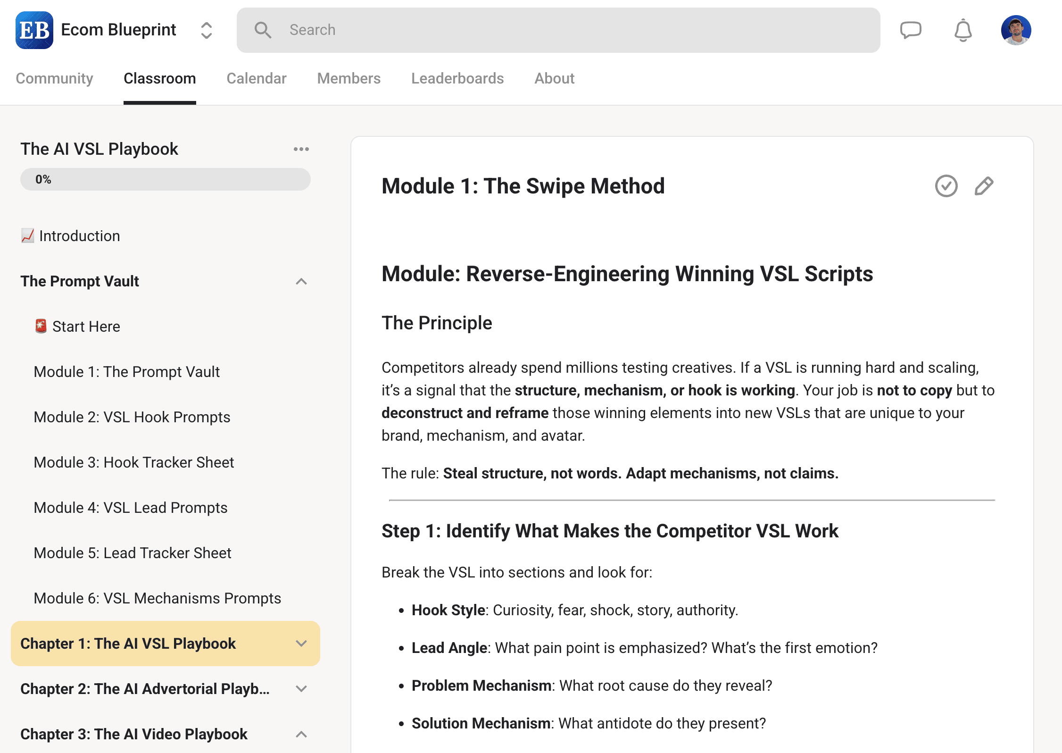Collapse Chapter 3: The AI Video Playbook
Image resolution: width=1062 pixels, height=753 pixels.
tap(301, 734)
